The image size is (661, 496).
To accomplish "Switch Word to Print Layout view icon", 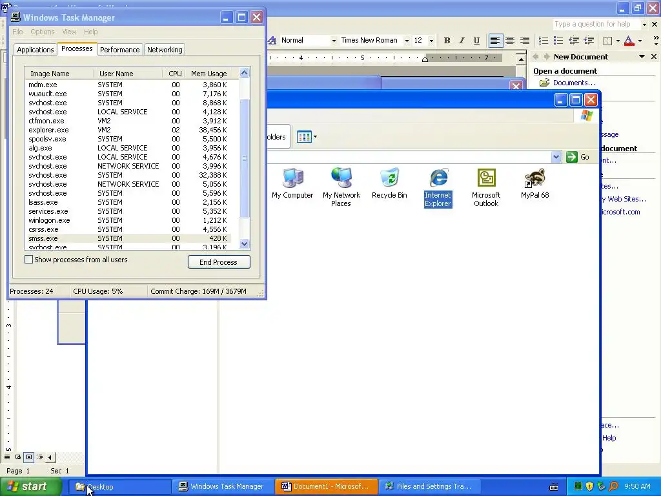I will 28,457.
